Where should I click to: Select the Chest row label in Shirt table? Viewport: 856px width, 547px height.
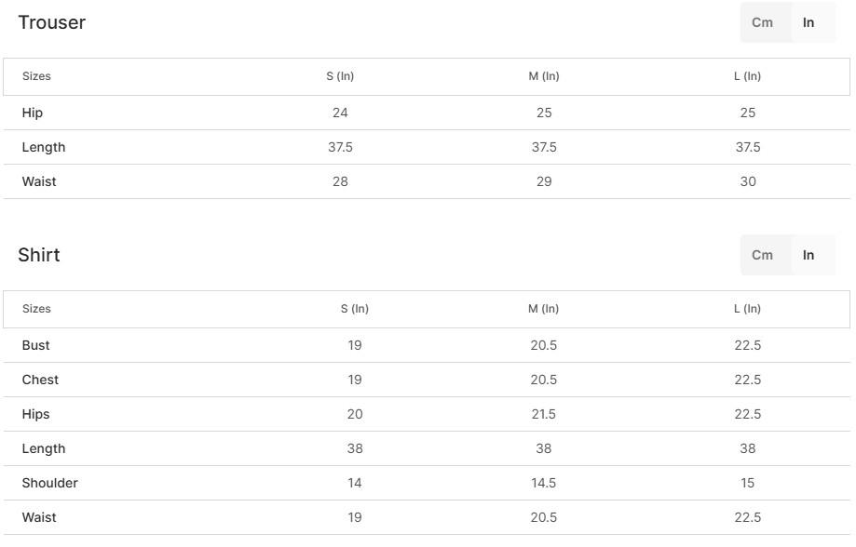click(40, 380)
